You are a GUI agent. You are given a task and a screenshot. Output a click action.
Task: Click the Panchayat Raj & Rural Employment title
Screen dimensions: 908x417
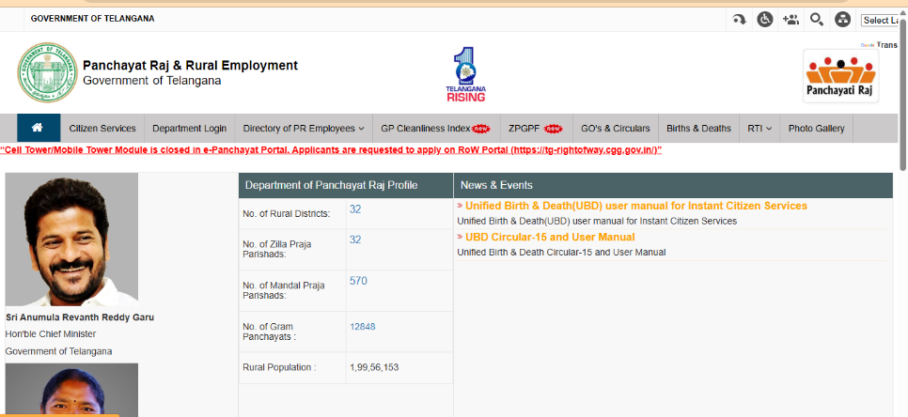tap(191, 66)
